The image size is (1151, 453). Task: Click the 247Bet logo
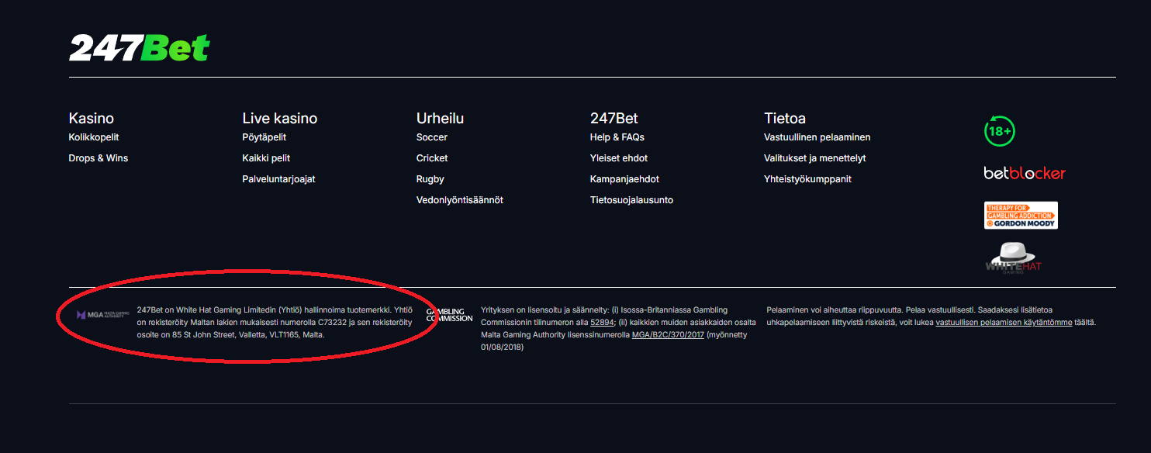[140, 48]
